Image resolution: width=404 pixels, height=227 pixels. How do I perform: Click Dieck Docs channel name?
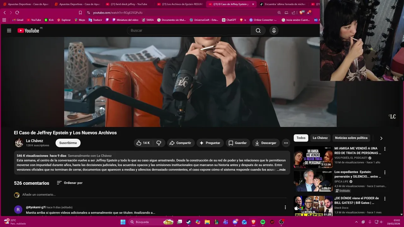[x=342, y=208]
